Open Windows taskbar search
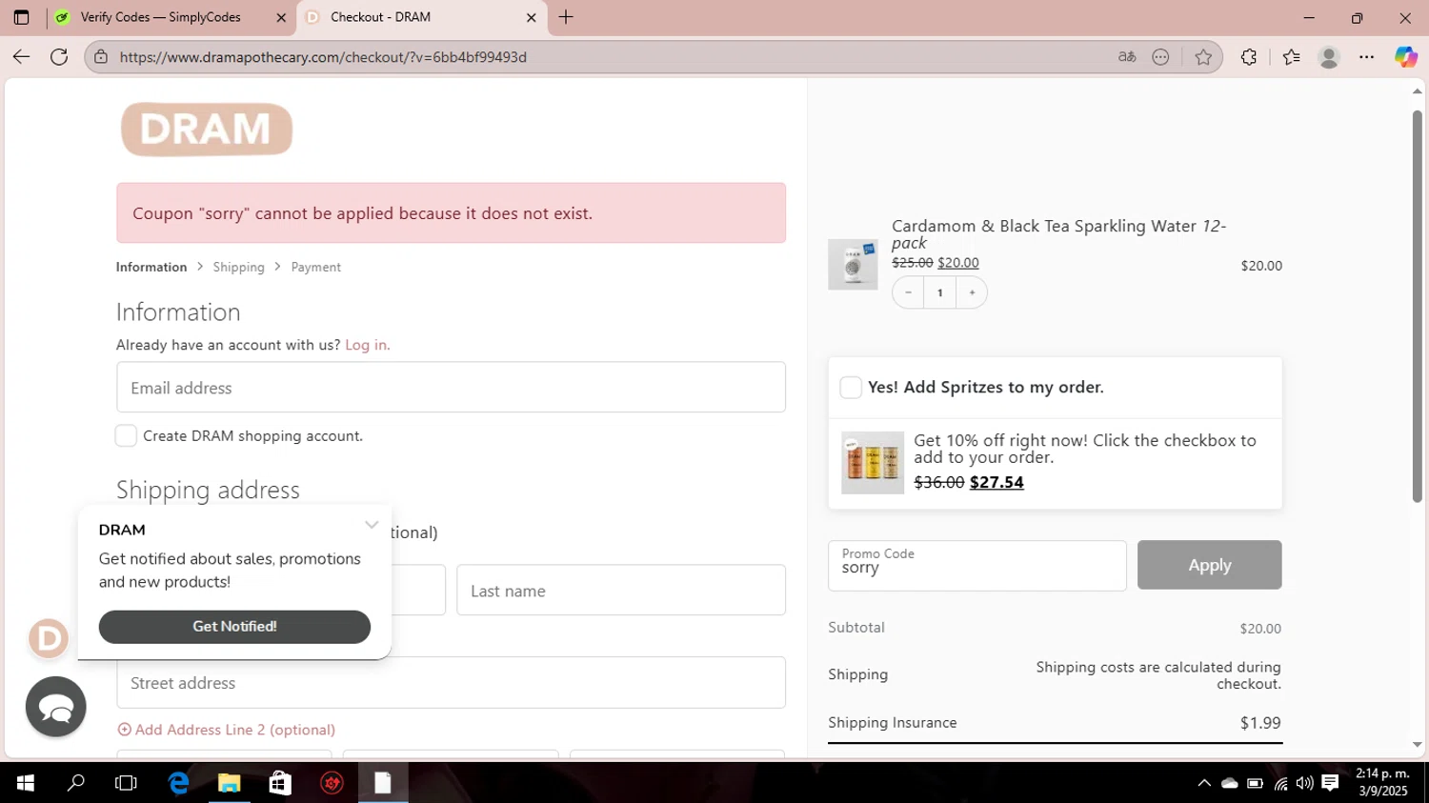The width and height of the screenshot is (1429, 803). [75, 783]
